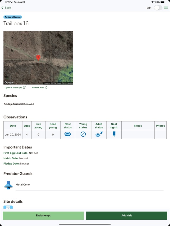Tap the Active attempt status badge
This screenshot has width=170, height=226.
(x=13, y=17)
